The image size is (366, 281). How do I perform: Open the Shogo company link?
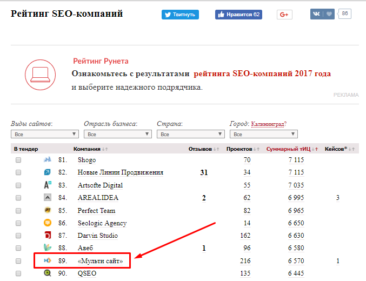(x=86, y=160)
